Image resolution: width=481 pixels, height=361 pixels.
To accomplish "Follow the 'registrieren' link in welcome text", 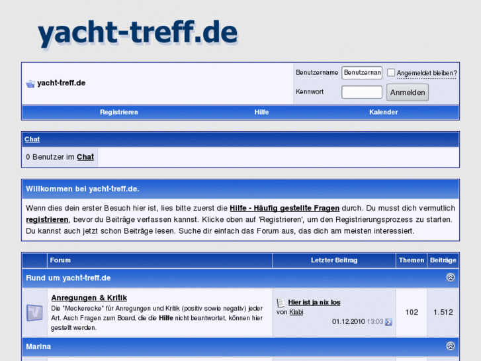I will (47, 220).
